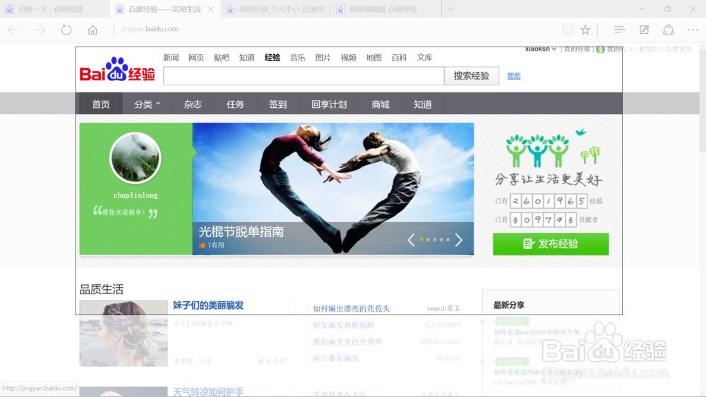
Task: Click 文库 in the top Baidu links
Action: pos(424,58)
